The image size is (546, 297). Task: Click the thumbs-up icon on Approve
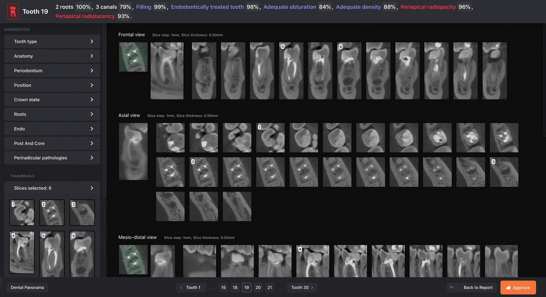coord(508,288)
